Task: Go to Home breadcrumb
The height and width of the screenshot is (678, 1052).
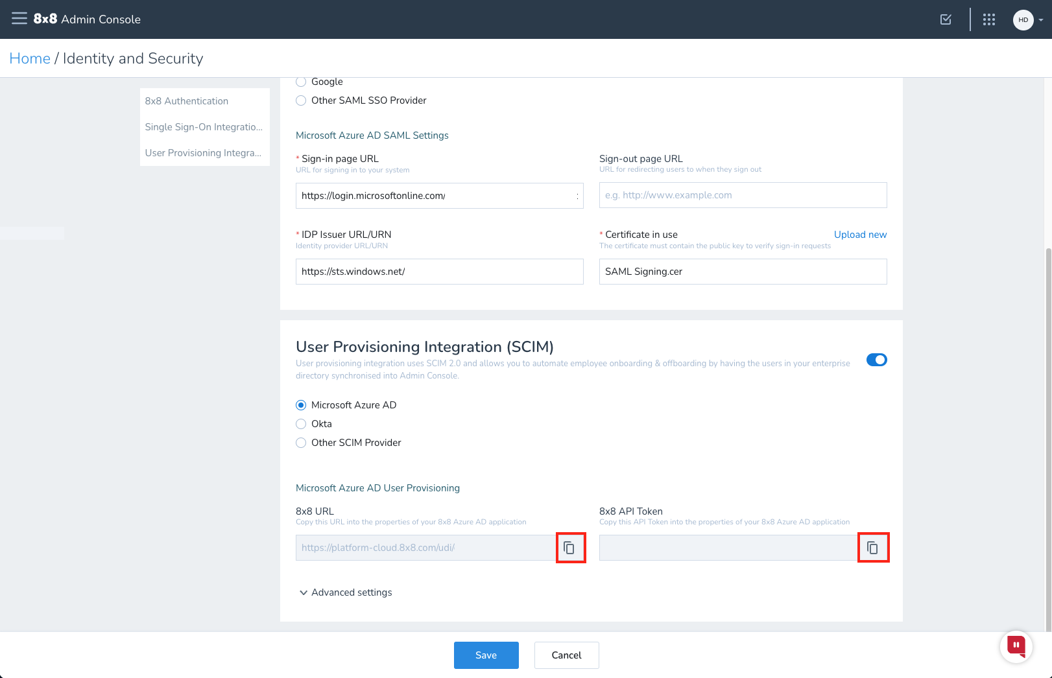Action: pyautogui.click(x=30, y=58)
